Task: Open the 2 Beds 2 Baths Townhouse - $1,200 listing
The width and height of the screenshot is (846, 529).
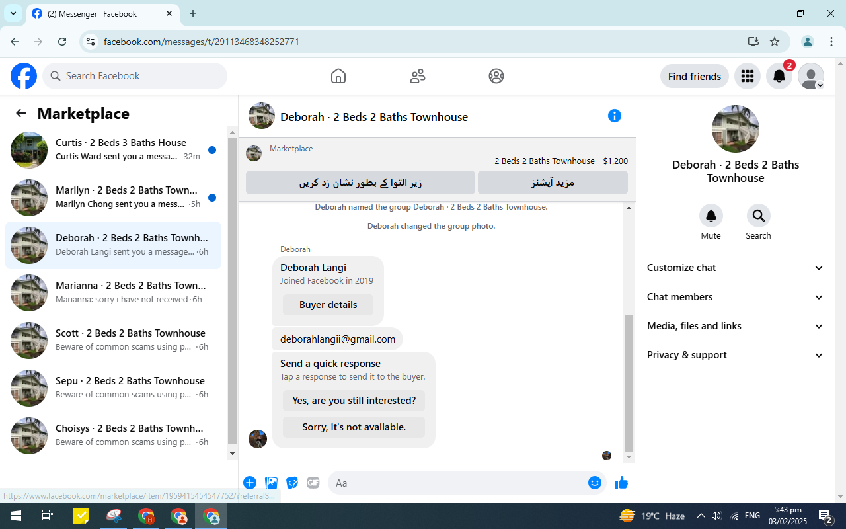Action: pos(560,161)
